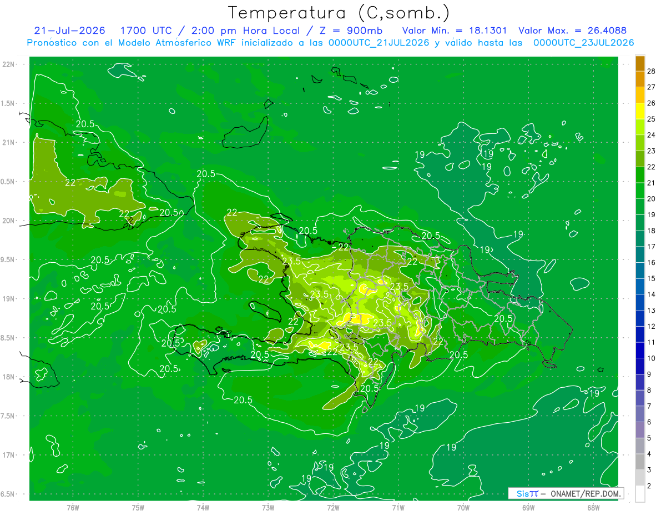
Task: Click the longitude axis label "76W"
Action: tap(73, 508)
